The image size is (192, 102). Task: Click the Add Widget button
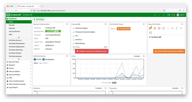tap(39, 19)
